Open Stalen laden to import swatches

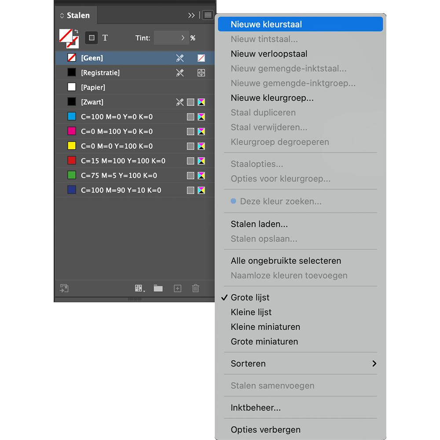tap(259, 224)
